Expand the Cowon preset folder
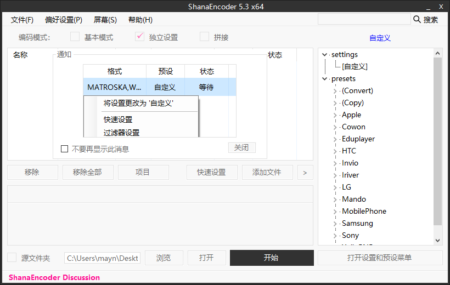This screenshot has height=285, width=450. 335,127
